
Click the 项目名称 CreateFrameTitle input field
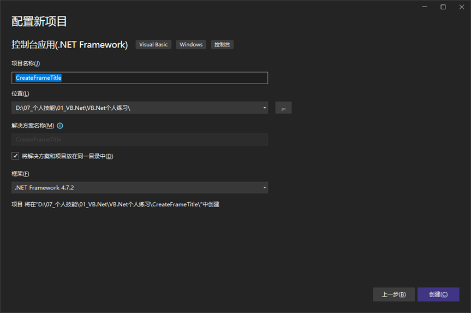click(140, 78)
